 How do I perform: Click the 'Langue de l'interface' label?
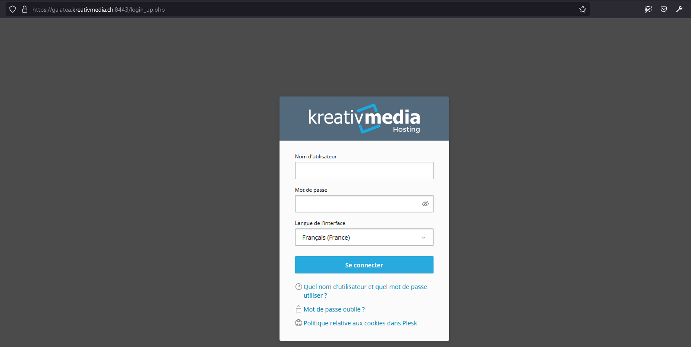pyautogui.click(x=320, y=223)
